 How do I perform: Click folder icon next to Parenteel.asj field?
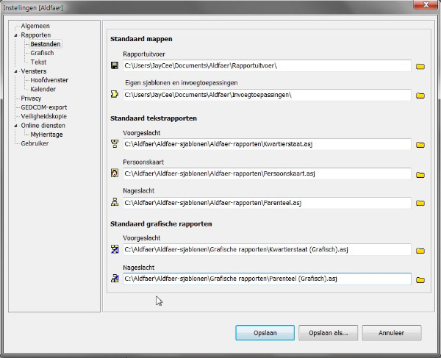[421, 204]
